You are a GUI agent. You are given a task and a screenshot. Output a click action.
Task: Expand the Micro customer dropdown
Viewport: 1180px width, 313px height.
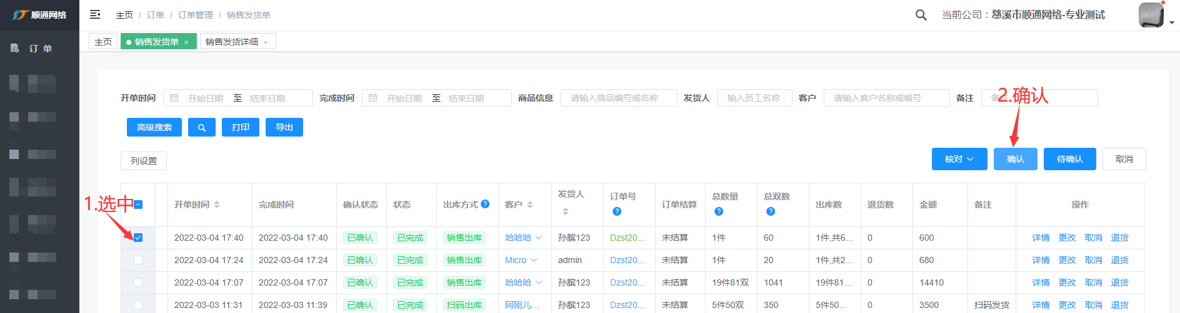pyautogui.click(x=534, y=260)
